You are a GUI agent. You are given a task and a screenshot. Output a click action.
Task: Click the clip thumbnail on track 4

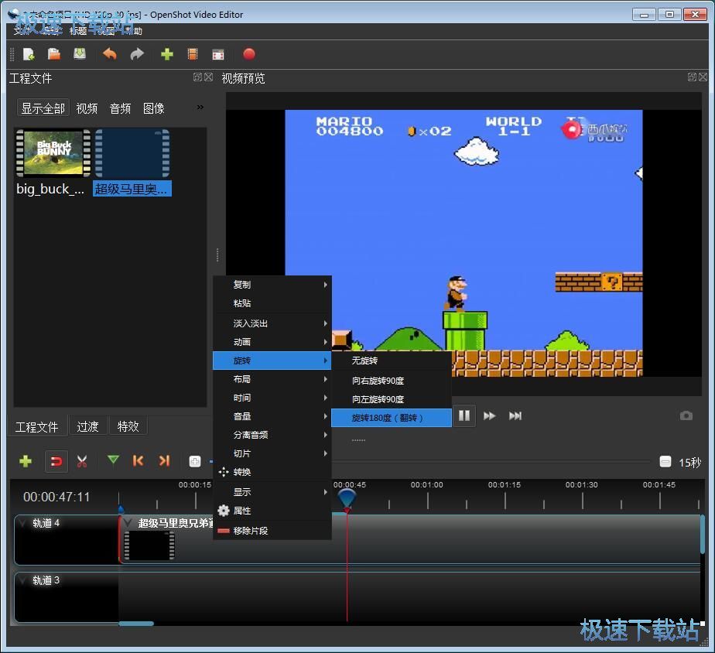149,545
